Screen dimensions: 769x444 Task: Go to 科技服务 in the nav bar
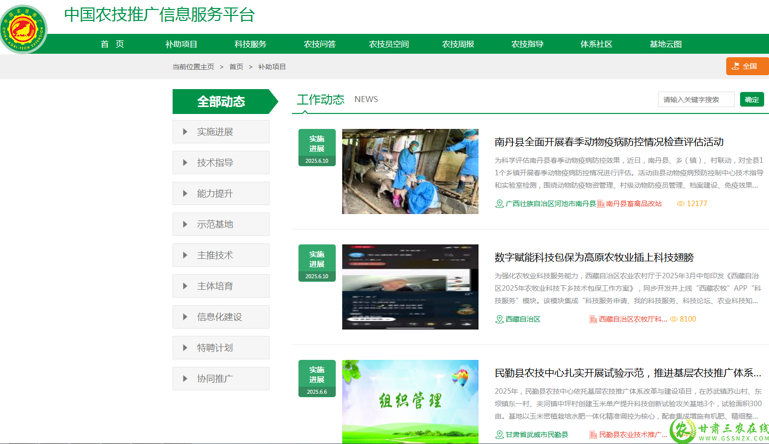[x=251, y=44]
